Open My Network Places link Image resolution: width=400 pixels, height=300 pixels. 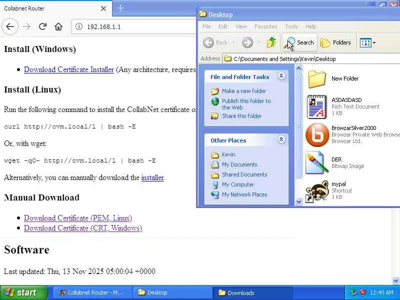(244, 194)
